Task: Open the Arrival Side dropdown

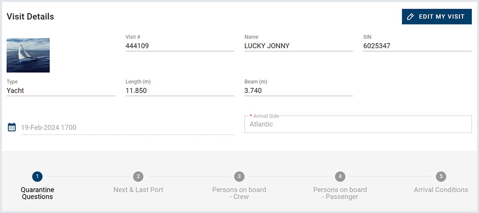Action: coord(358,124)
